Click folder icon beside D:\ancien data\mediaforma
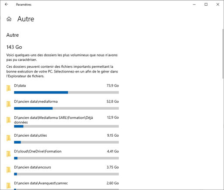This screenshot has height=190, width=224. (8, 104)
